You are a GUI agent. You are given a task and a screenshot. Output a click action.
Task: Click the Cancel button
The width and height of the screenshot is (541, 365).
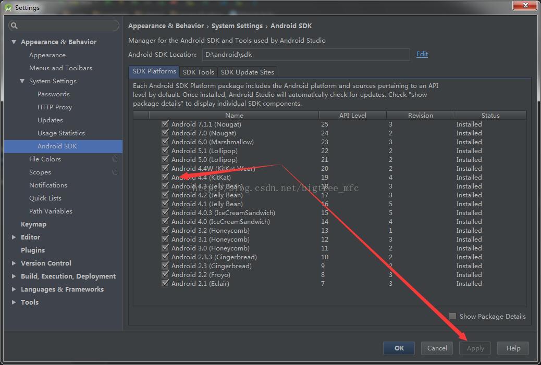click(437, 348)
